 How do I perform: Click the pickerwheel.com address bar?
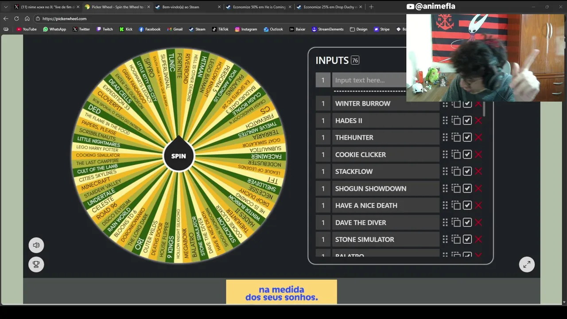219,19
